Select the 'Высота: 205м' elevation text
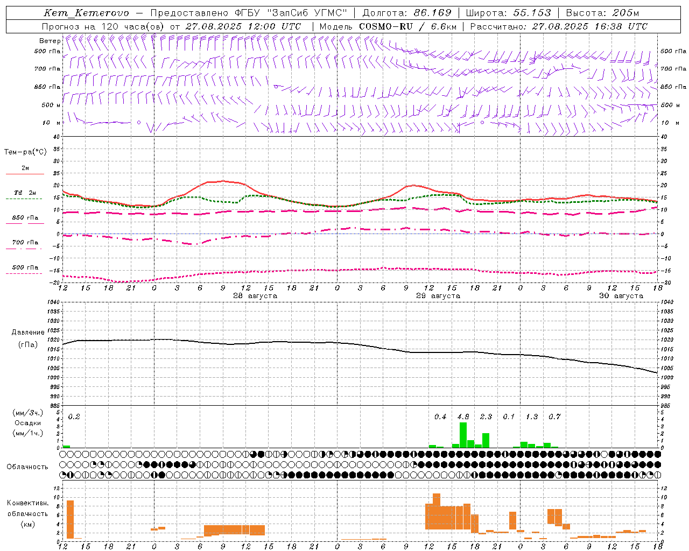Screen dimensions: 689x551 (x=602, y=13)
